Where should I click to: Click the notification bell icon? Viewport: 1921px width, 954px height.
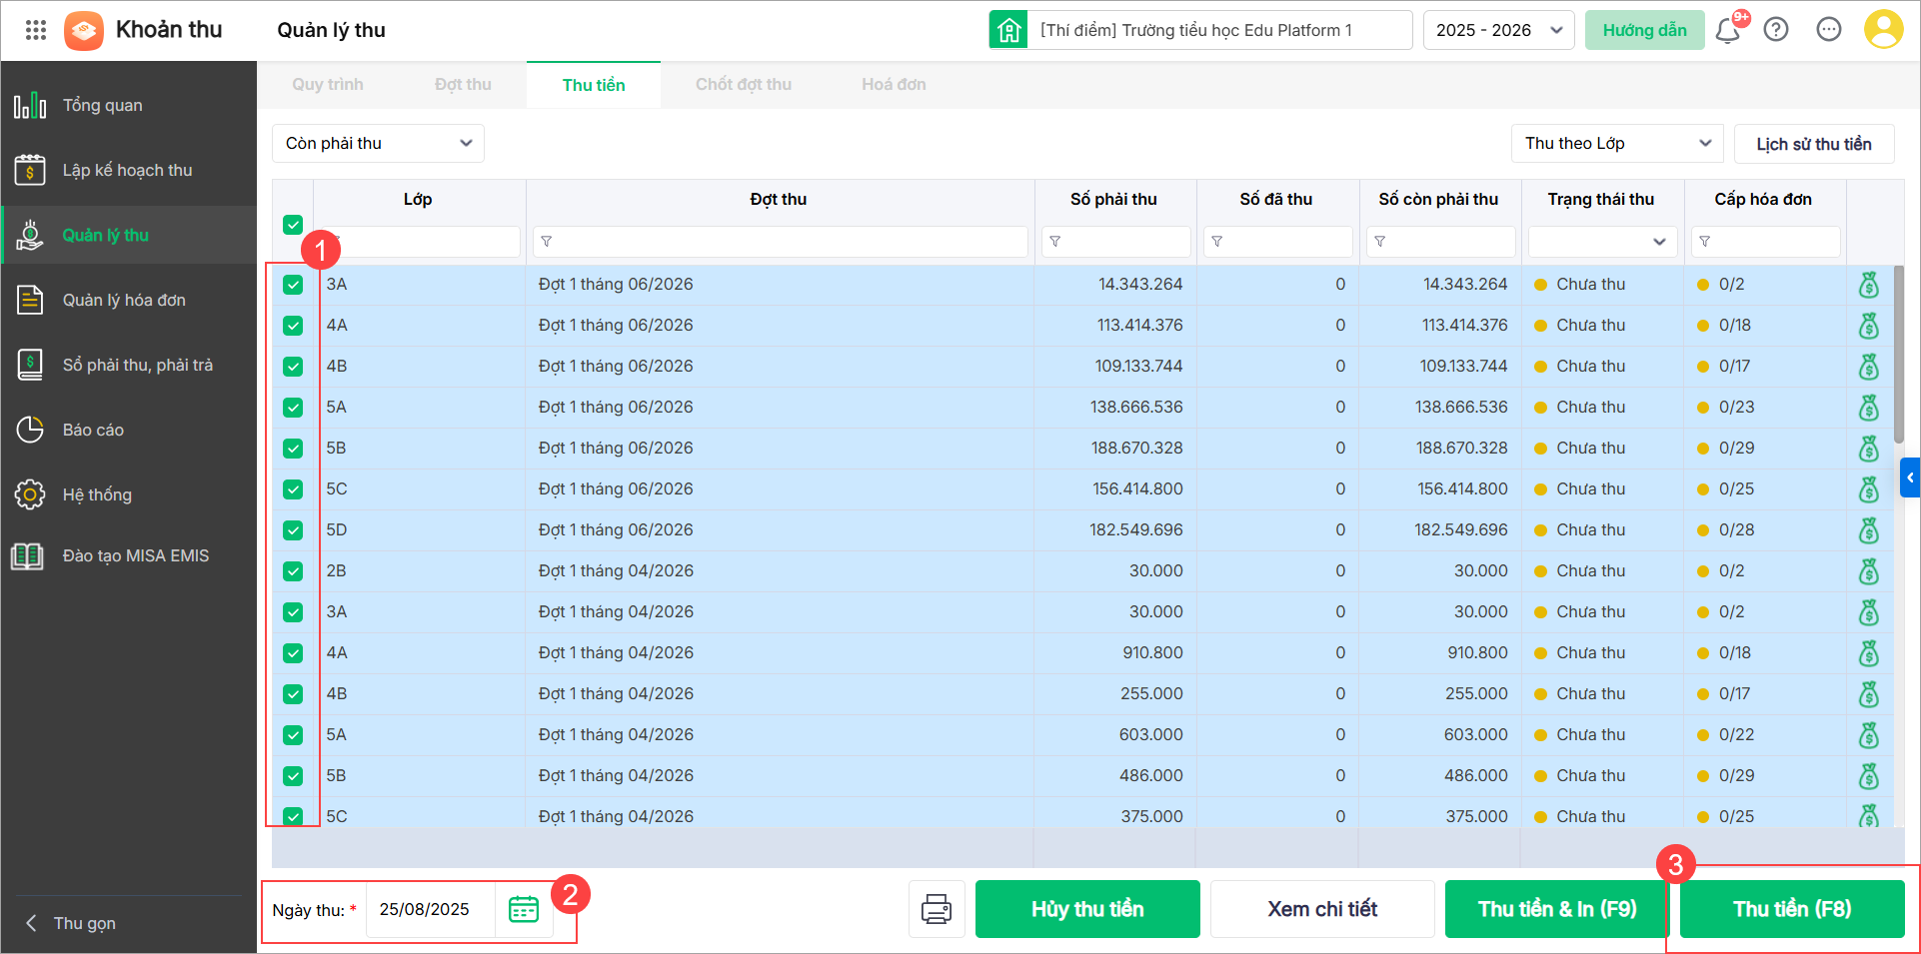point(1727,31)
